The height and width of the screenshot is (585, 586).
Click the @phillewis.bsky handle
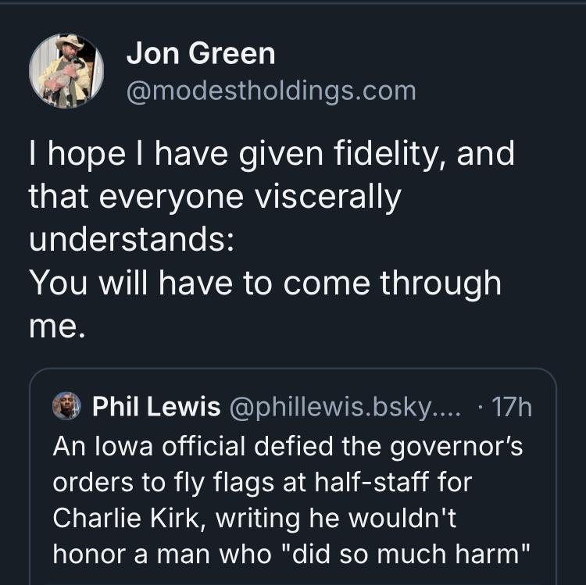[x=345, y=407]
